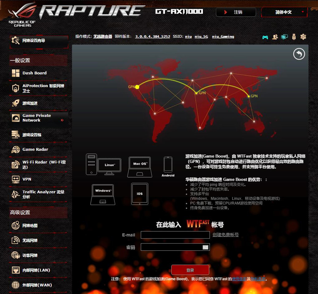Click the 注销 logout button

(236, 12)
